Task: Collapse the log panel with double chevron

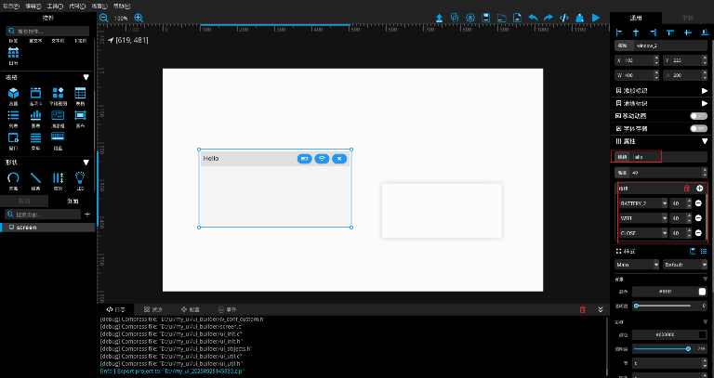Action: [601, 310]
